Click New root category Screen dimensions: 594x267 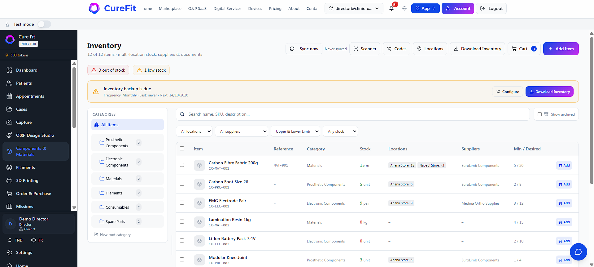click(112, 235)
